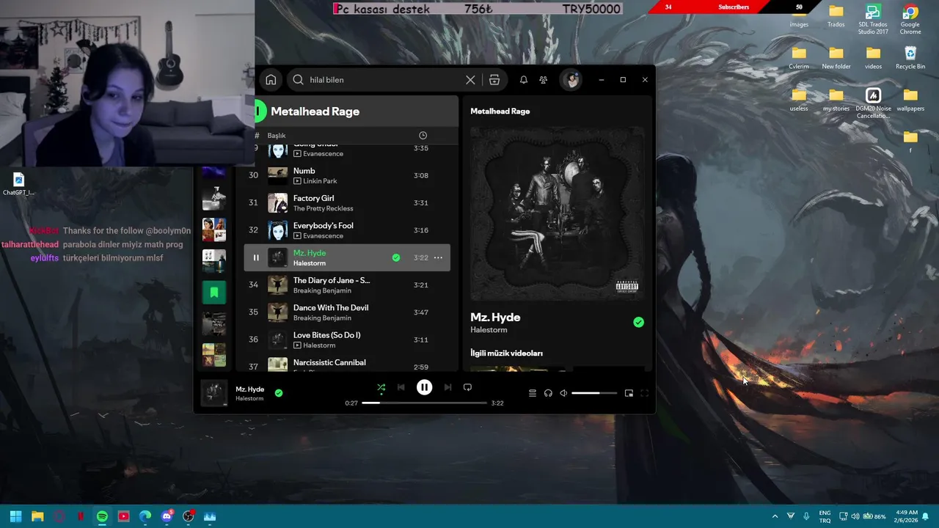939x528 pixels.
Task: Mute Spotify volume
Action: (563, 393)
